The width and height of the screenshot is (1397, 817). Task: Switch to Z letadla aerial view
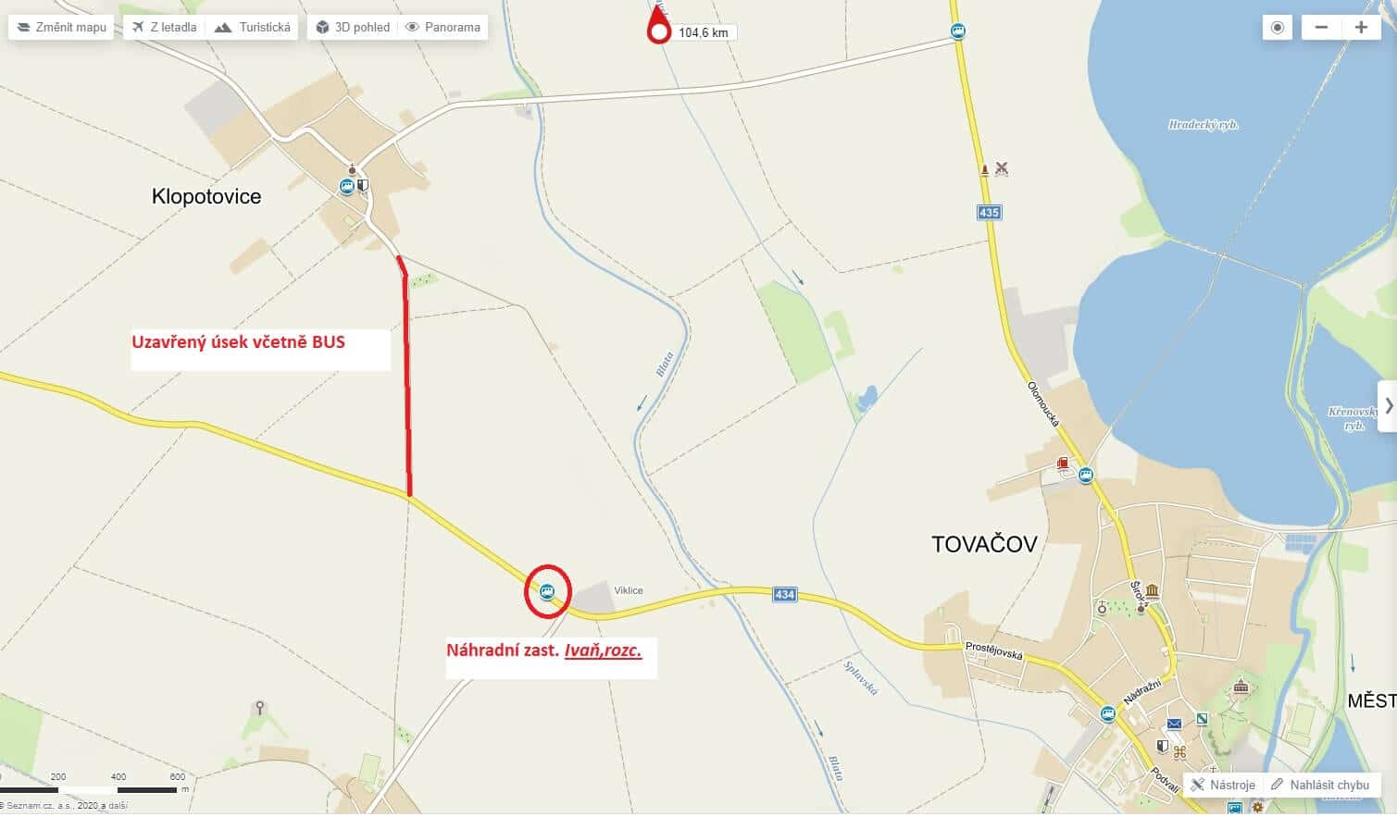click(164, 27)
